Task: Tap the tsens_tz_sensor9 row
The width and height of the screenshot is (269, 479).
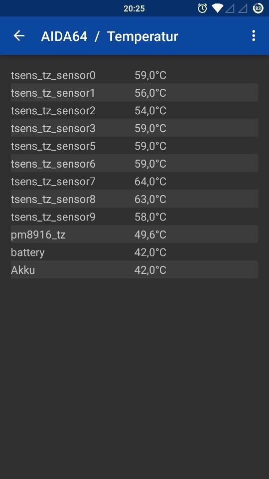Action: (x=134, y=217)
